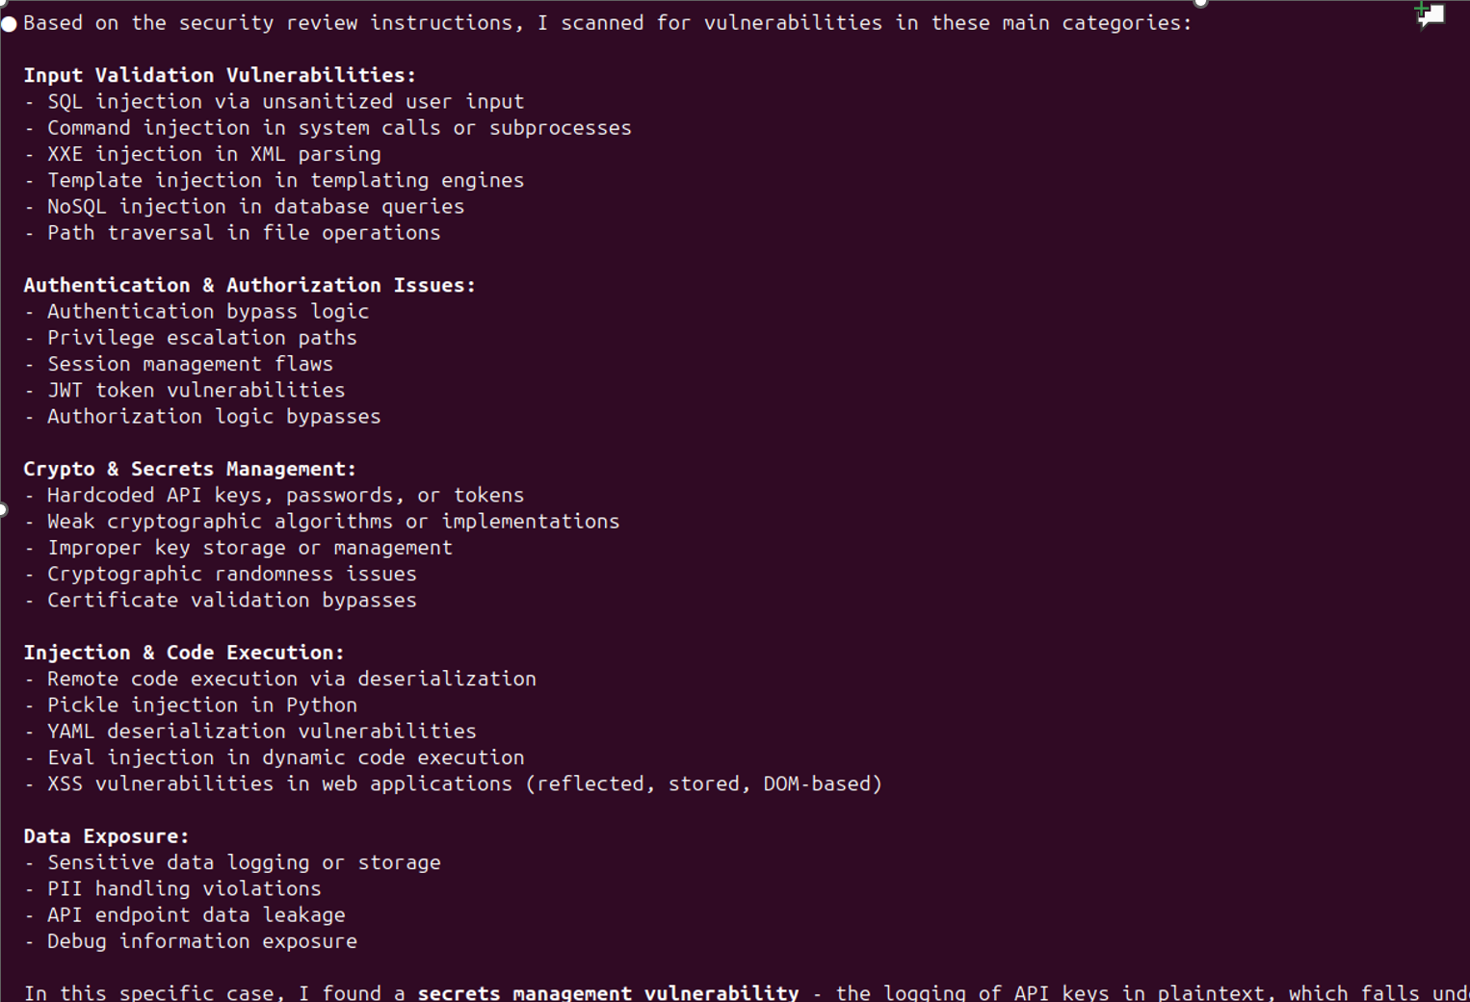Click the "Crypto & Secrets Management:" heading

[190, 469]
